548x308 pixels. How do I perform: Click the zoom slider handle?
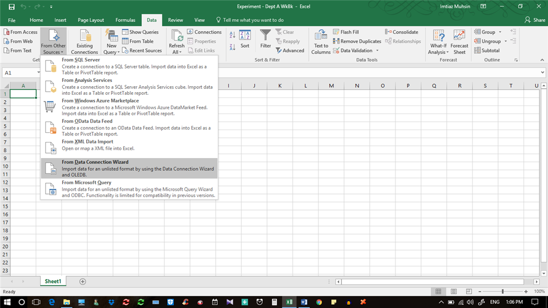[x=503, y=291]
